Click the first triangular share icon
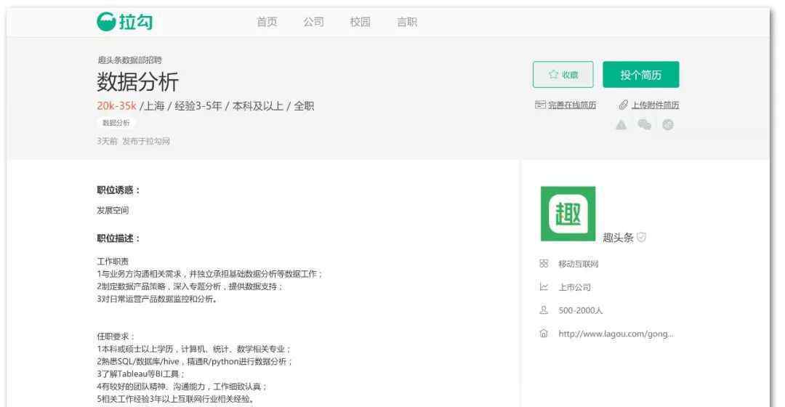 621,125
